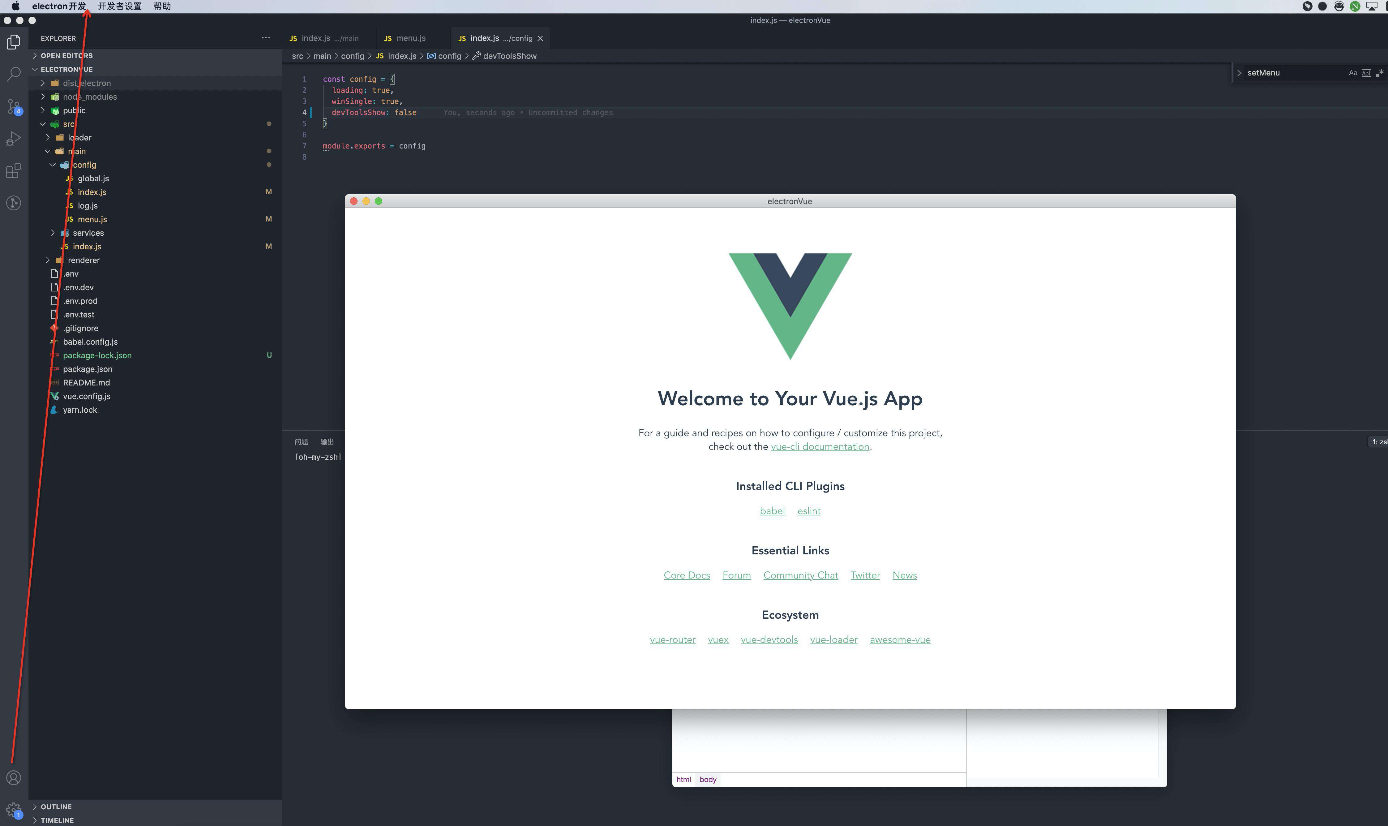The width and height of the screenshot is (1388, 826).
Task: Open the vue-devtools link
Action: pyautogui.click(x=769, y=639)
